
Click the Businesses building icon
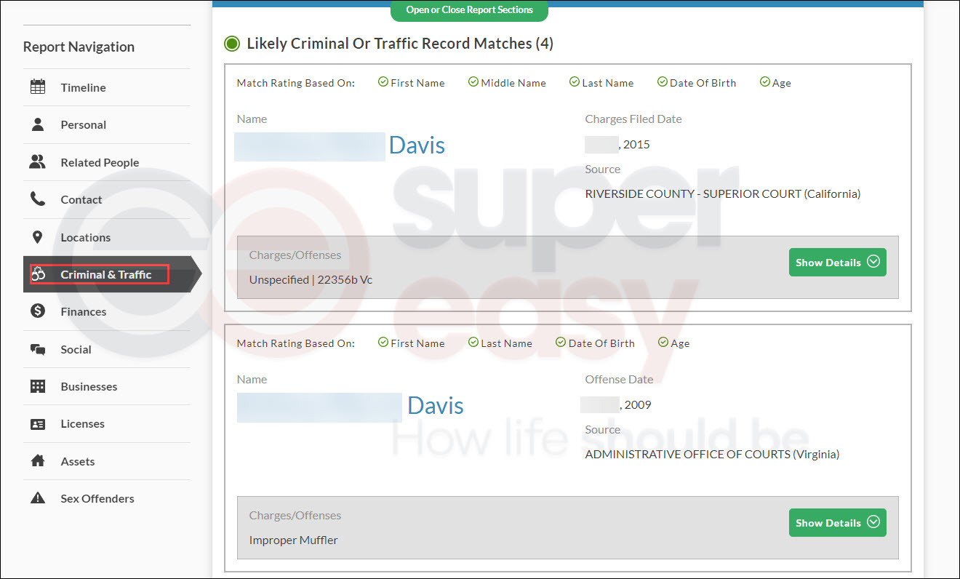pos(38,386)
